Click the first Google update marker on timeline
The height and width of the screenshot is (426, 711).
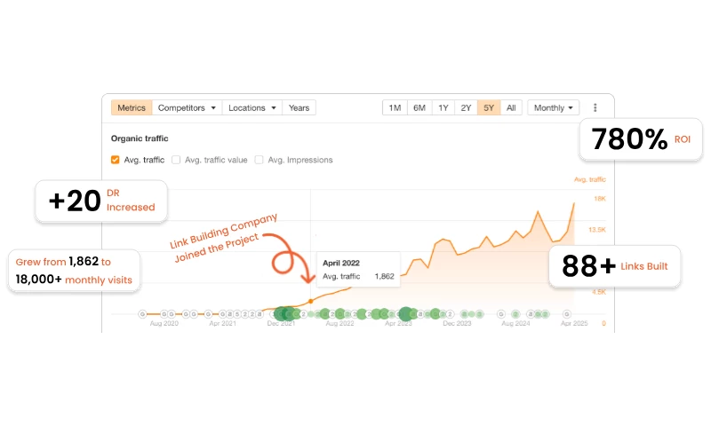pos(142,313)
